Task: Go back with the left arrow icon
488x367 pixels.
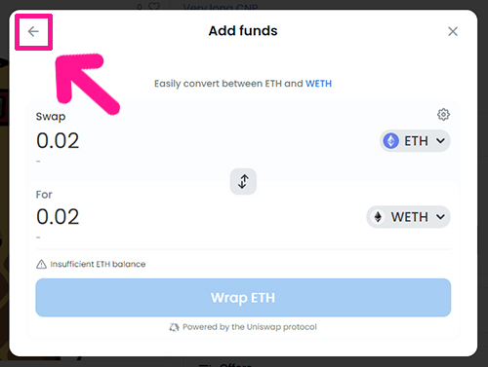Action: [33, 31]
